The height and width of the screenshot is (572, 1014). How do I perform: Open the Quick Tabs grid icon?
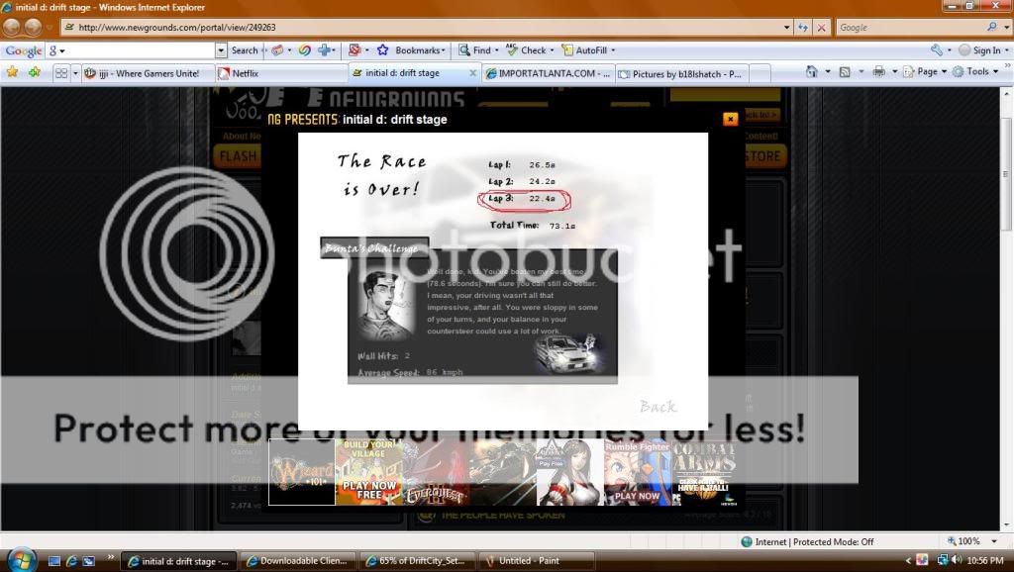point(61,73)
